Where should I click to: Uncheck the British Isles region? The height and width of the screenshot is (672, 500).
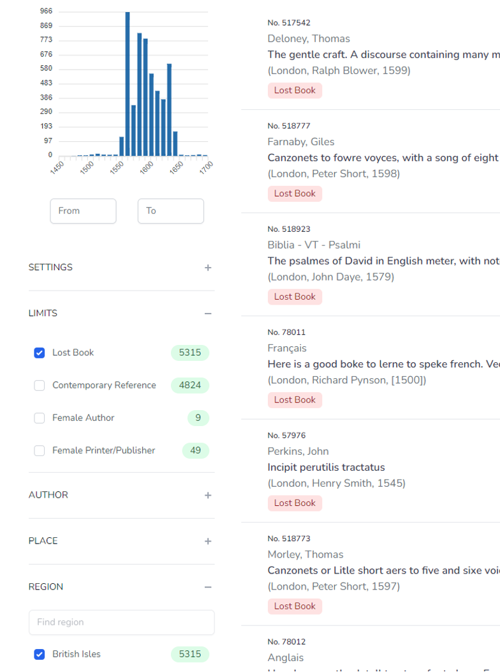point(40,654)
